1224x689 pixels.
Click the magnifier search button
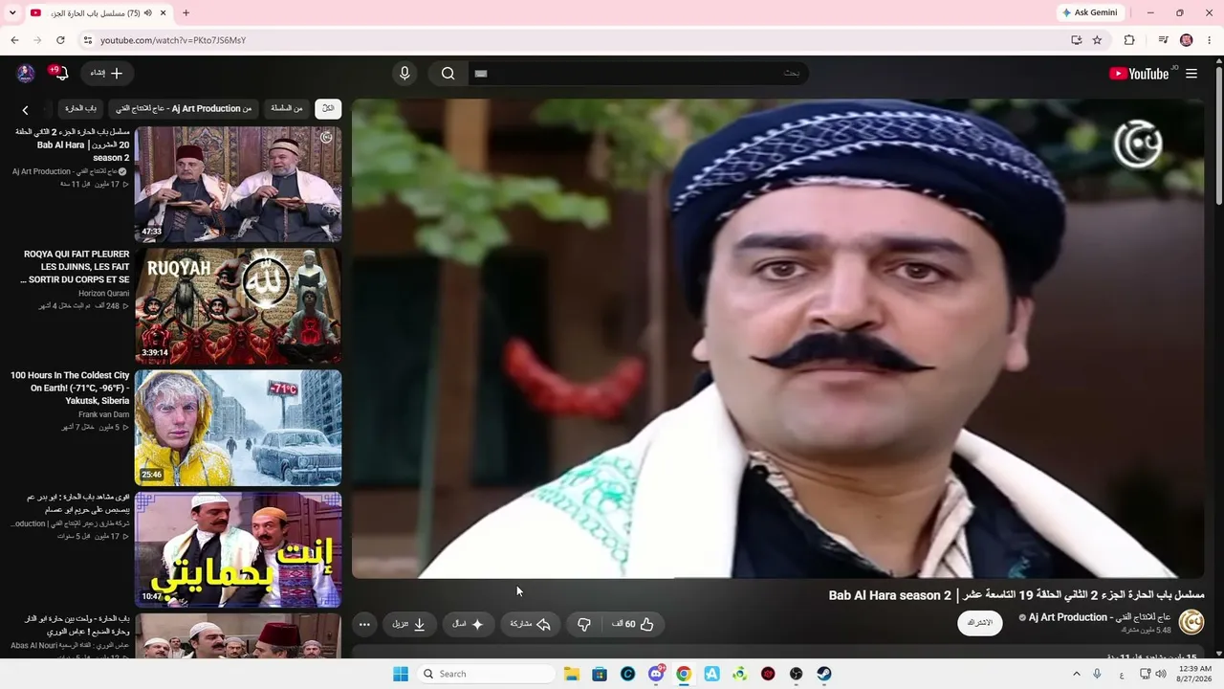[448, 74]
